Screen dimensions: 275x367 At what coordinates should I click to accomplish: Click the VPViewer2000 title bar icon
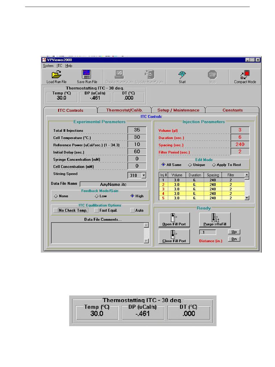[44, 60]
